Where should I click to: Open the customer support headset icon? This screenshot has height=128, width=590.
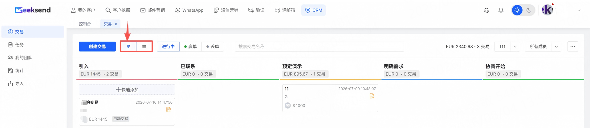pyautogui.click(x=486, y=10)
